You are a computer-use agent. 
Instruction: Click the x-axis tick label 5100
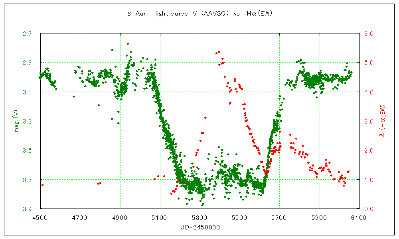point(160,217)
